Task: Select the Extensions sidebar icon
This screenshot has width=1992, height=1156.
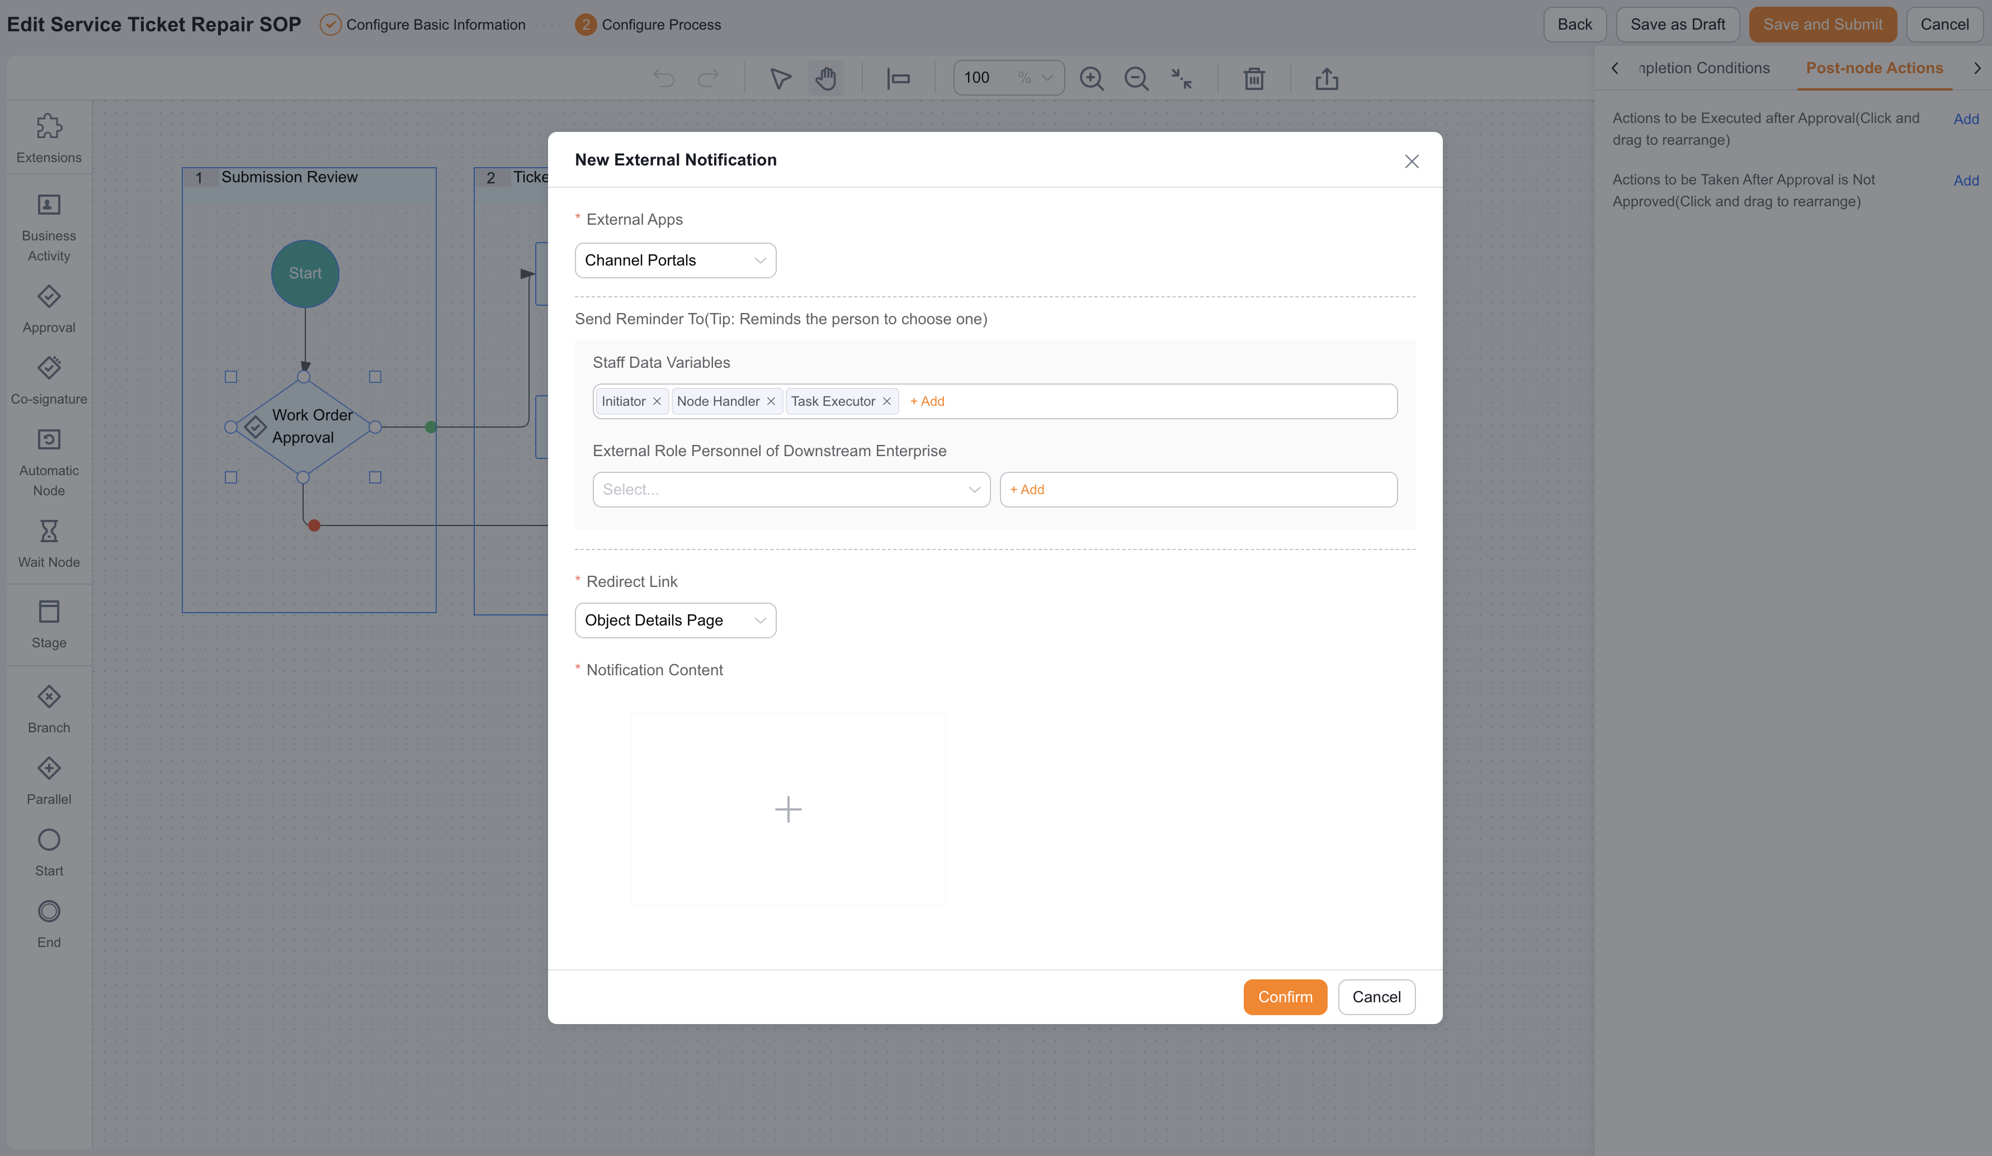Action: tap(49, 126)
